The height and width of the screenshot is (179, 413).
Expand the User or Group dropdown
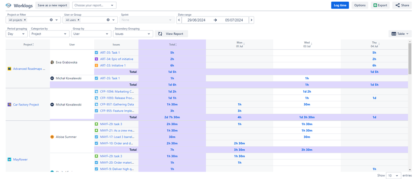tap(114, 20)
